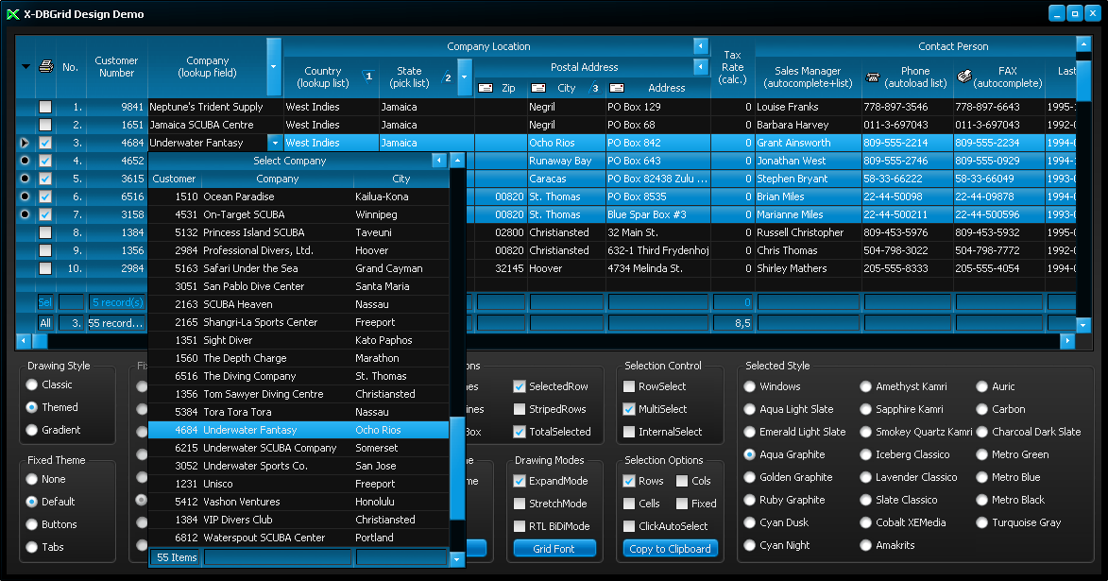Enable the StripedRows checkbox
The height and width of the screenshot is (581, 1108).
pyautogui.click(x=520, y=409)
